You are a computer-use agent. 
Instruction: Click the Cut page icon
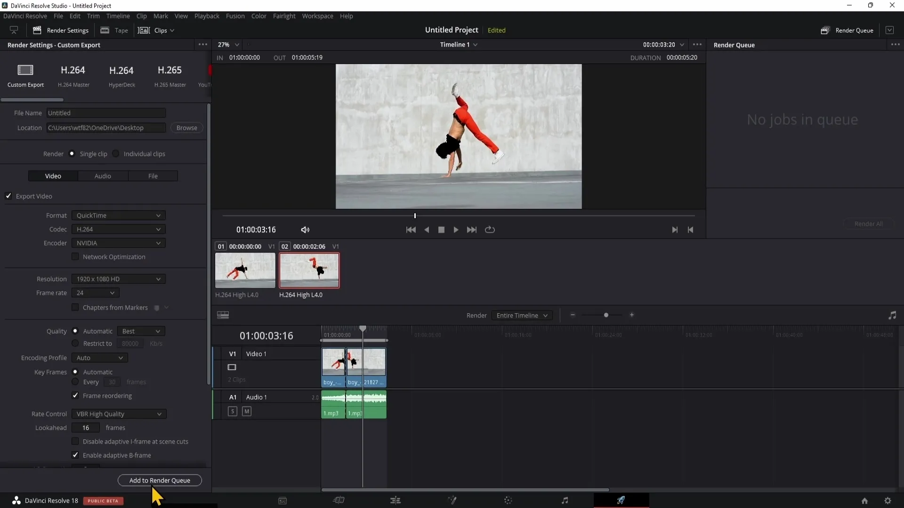coord(339,500)
